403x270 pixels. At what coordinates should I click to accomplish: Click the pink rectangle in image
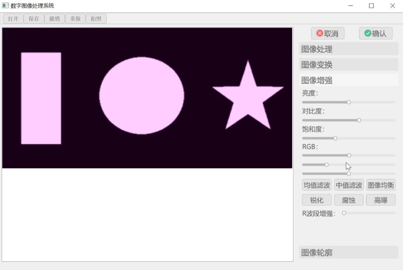tap(41, 98)
